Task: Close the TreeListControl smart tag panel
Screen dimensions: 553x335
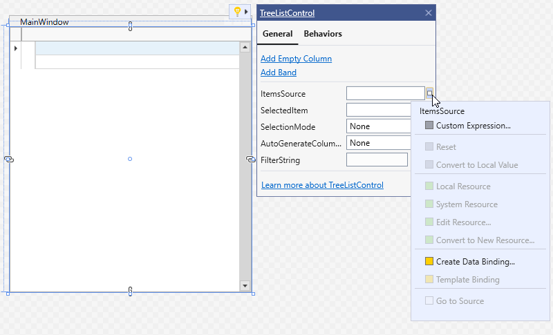Action: pos(428,13)
